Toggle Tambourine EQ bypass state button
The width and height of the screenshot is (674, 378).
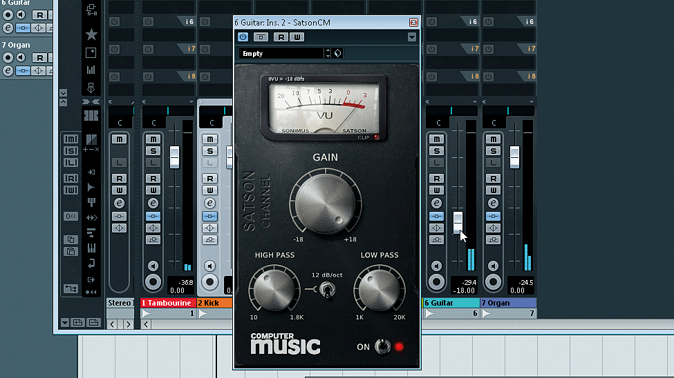(x=153, y=228)
